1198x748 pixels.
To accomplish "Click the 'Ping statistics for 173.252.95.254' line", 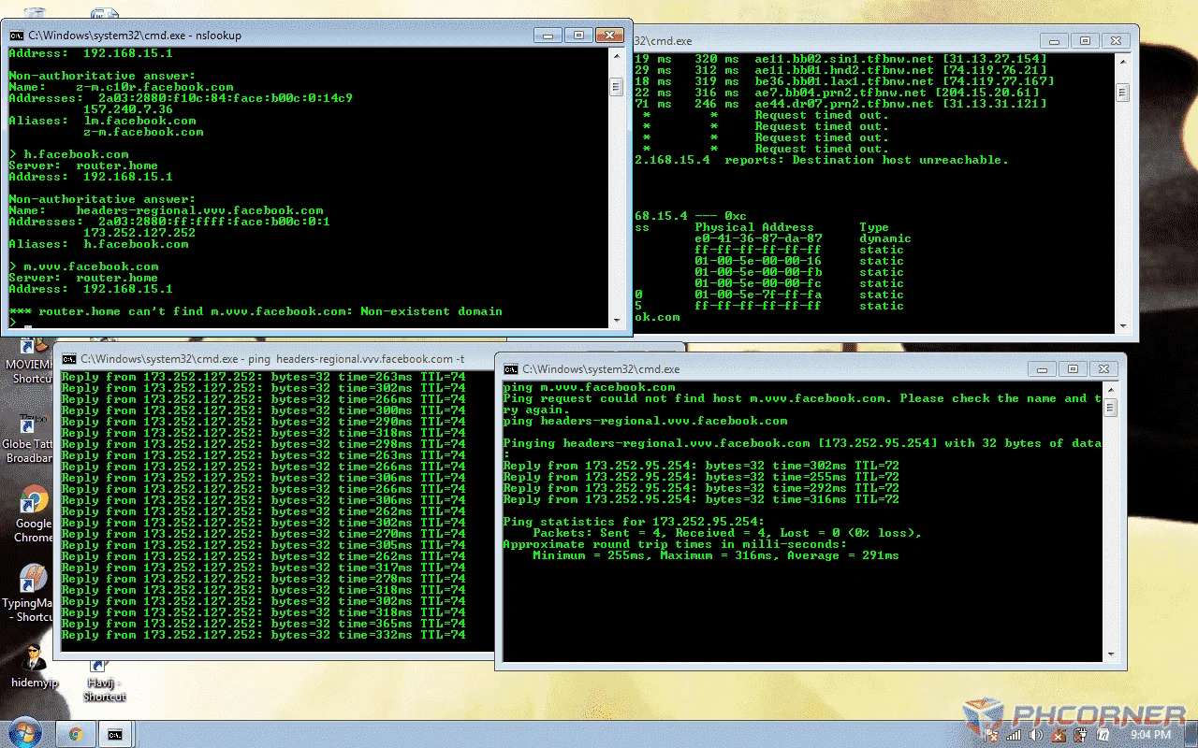I will click(634, 522).
